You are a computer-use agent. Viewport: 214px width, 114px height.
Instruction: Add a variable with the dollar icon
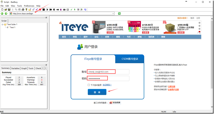click(75, 10)
